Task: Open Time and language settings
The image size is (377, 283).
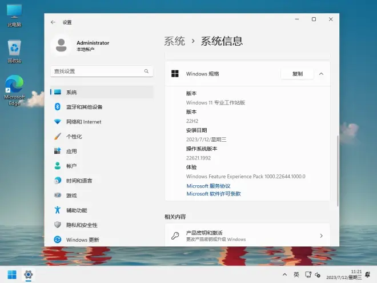Action: tap(79, 181)
